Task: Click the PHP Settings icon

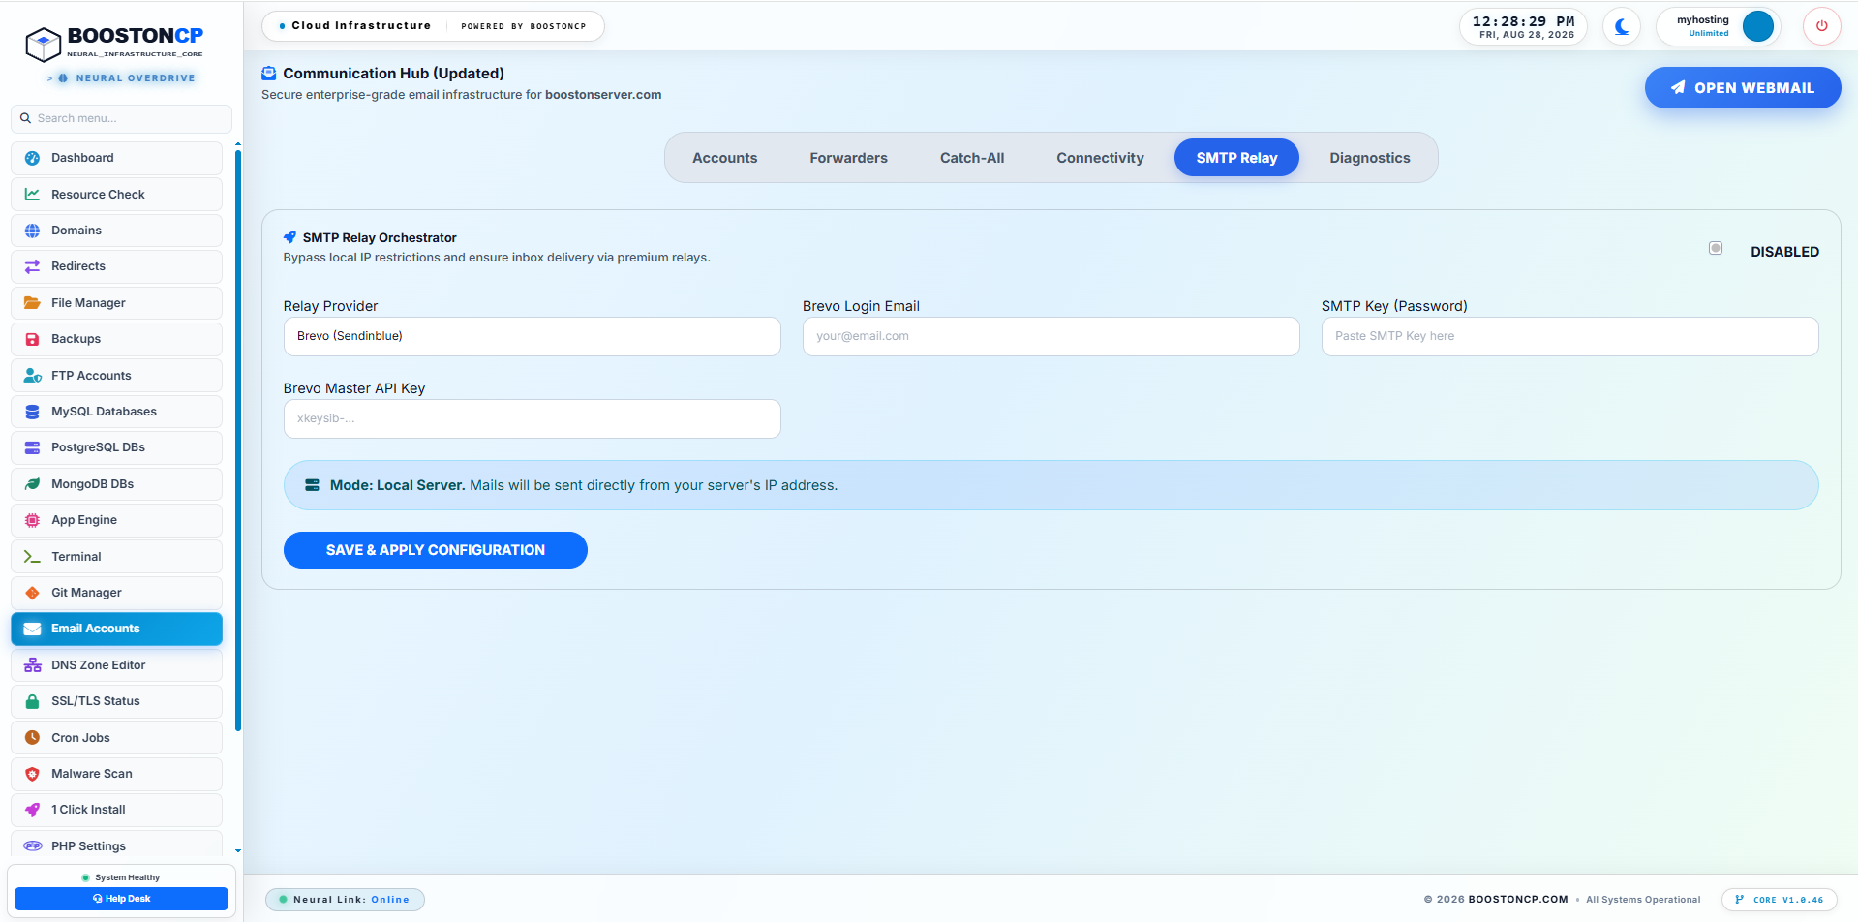Action: click(32, 846)
